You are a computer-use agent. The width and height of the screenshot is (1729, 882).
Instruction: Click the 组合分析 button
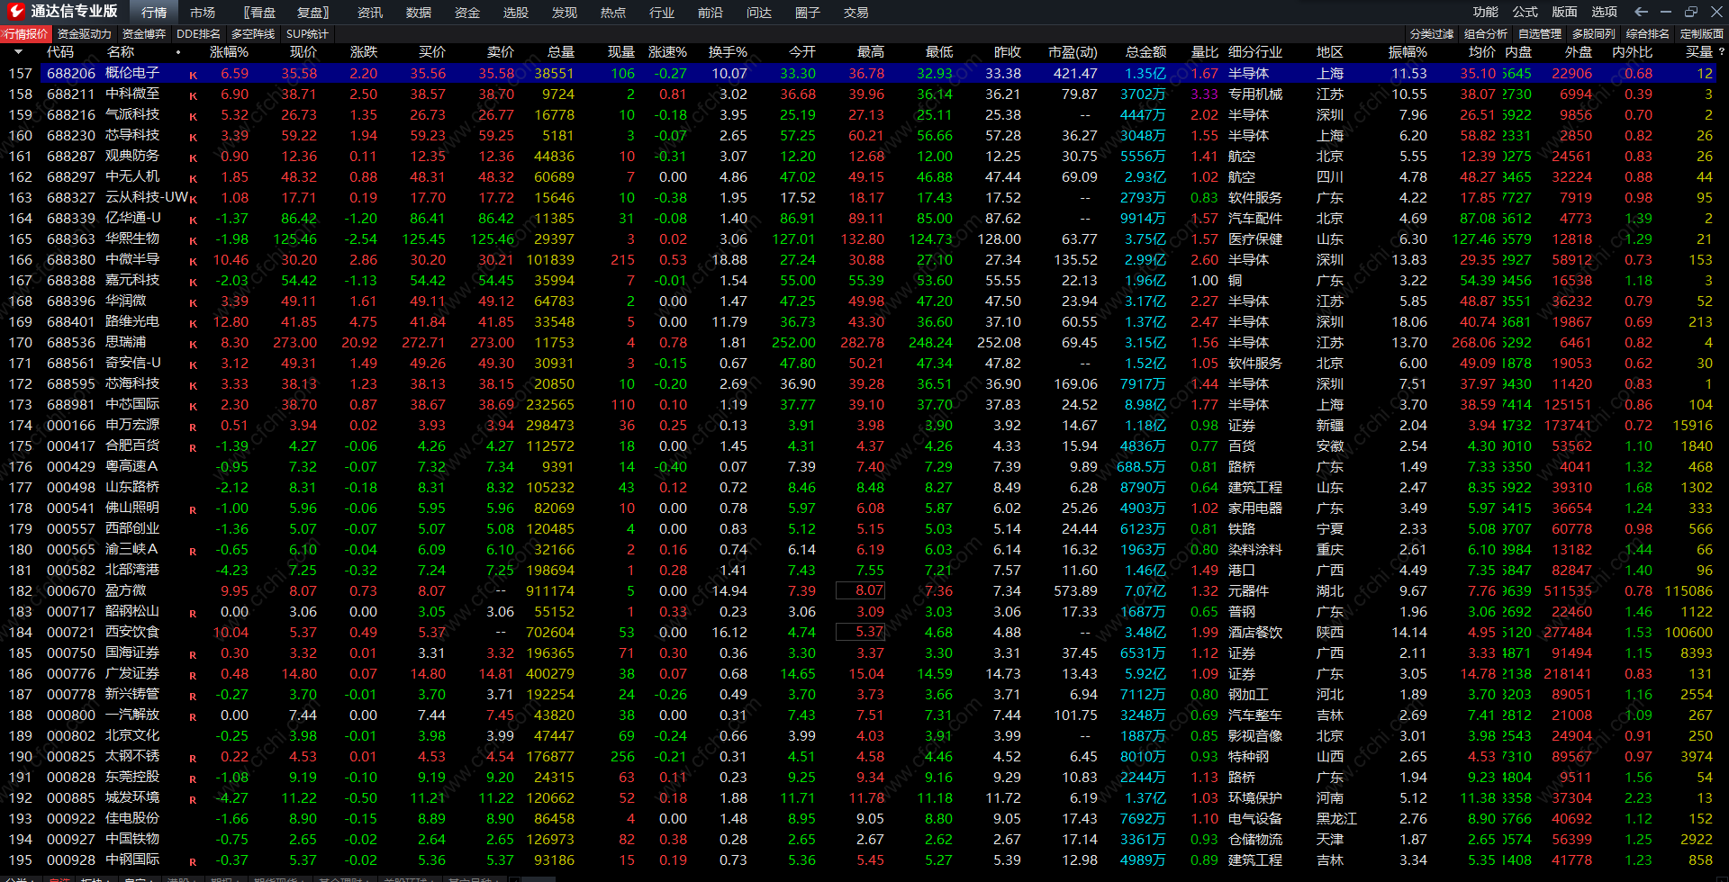tap(1486, 34)
